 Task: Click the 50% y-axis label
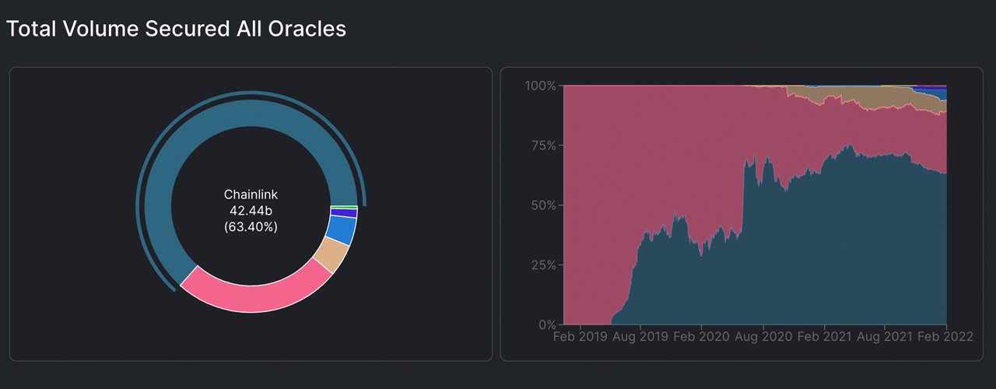[x=542, y=205]
